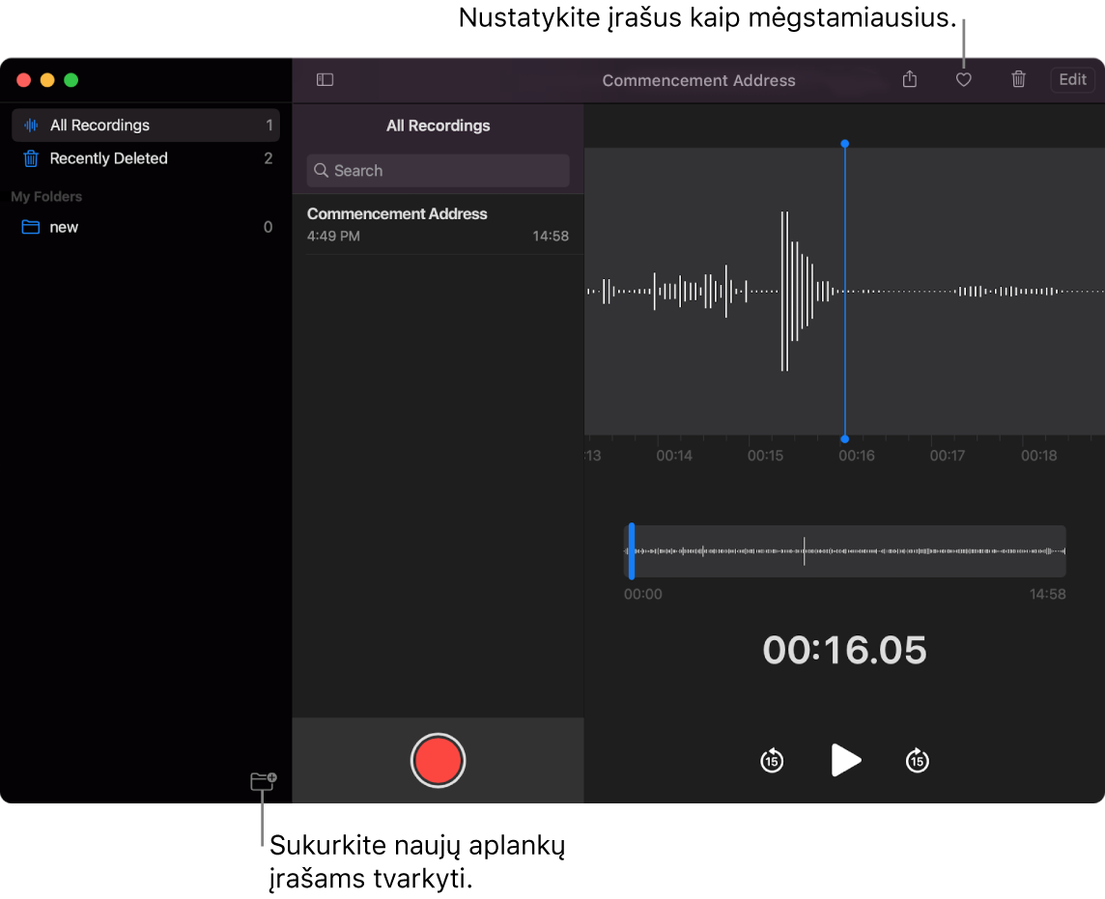Create a new folder for recordings
The image size is (1105, 899).
click(x=263, y=782)
